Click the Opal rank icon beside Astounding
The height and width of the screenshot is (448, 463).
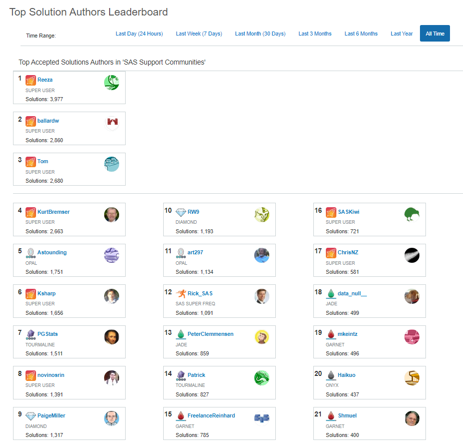tap(31, 253)
